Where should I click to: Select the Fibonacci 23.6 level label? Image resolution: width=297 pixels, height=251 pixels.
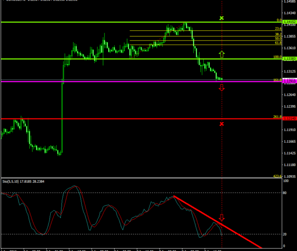pos(278,29)
